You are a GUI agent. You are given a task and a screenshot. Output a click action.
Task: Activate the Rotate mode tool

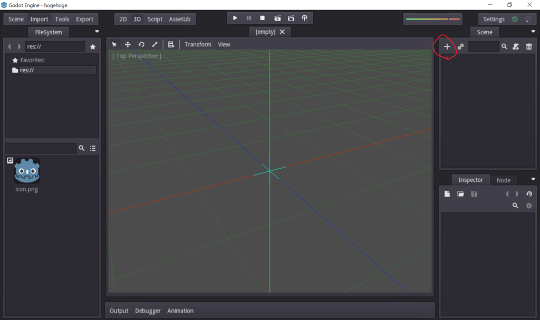click(x=141, y=44)
